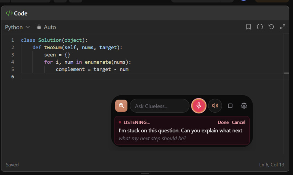
Task: Click the code brackets icon beside Code title
Action: 9,13
